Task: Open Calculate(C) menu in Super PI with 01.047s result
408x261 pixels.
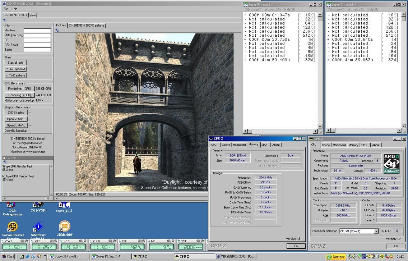Action: (x=253, y=10)
